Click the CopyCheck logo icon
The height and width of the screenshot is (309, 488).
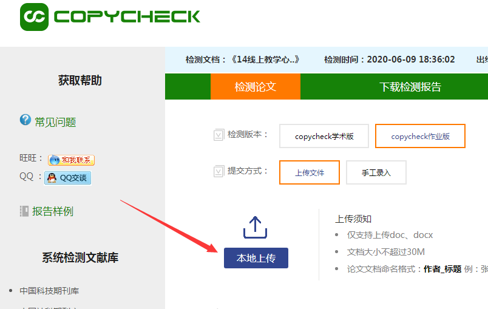(x=34, y=17)
